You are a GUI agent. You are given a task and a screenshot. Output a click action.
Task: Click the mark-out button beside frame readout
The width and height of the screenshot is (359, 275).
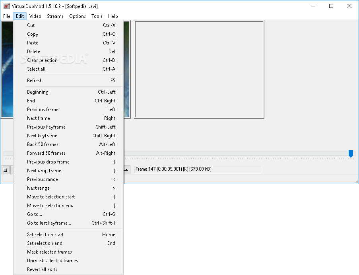pos(127,170)
